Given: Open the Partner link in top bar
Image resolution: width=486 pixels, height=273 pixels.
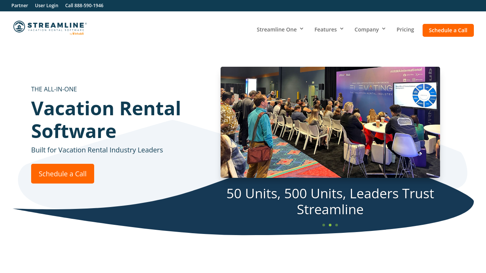Looking at the screenshot, I should [20, 5].
